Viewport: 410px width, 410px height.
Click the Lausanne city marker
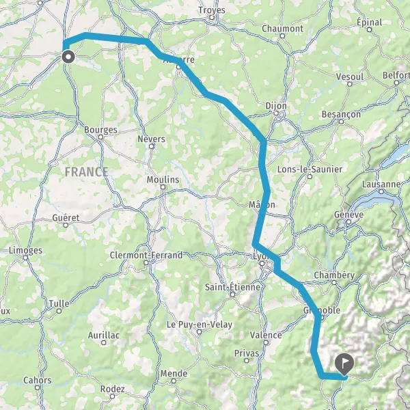tap(381, 191)
